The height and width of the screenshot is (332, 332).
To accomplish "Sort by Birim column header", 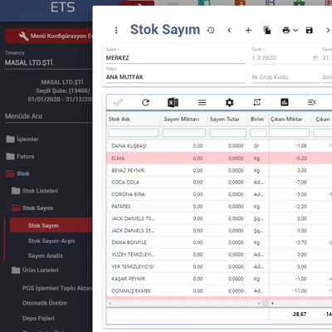I will (x=257, y=120).
